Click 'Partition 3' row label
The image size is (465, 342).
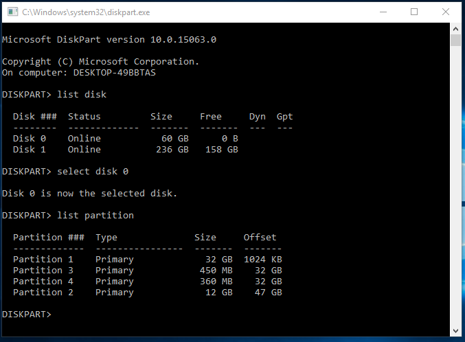43,270
